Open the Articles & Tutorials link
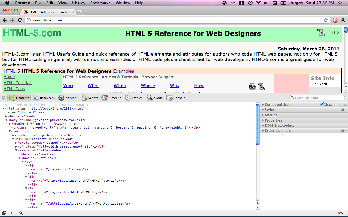The image size is (348, 217). click(x=120, y=77)
